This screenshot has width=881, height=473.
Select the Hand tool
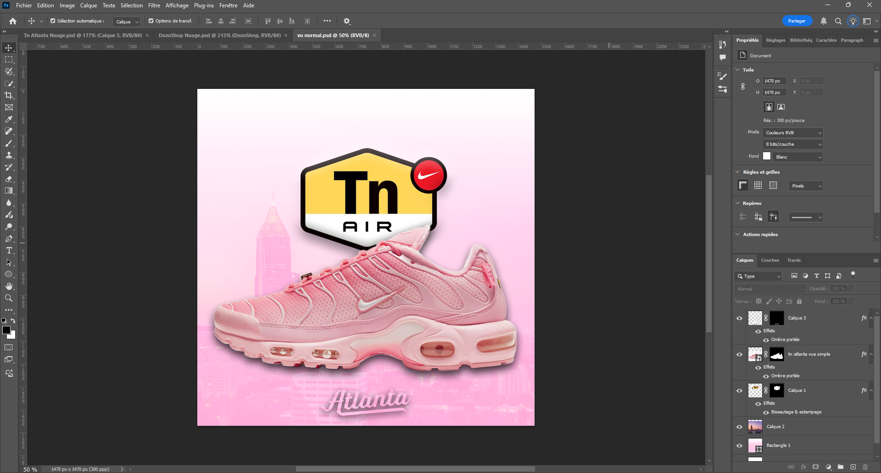pos(9,286)
